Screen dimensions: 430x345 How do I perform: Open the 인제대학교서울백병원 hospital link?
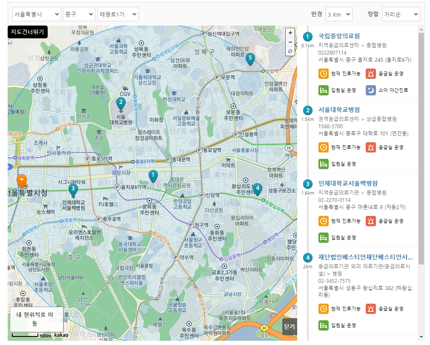pyautogui.click(x=348, y=184)
